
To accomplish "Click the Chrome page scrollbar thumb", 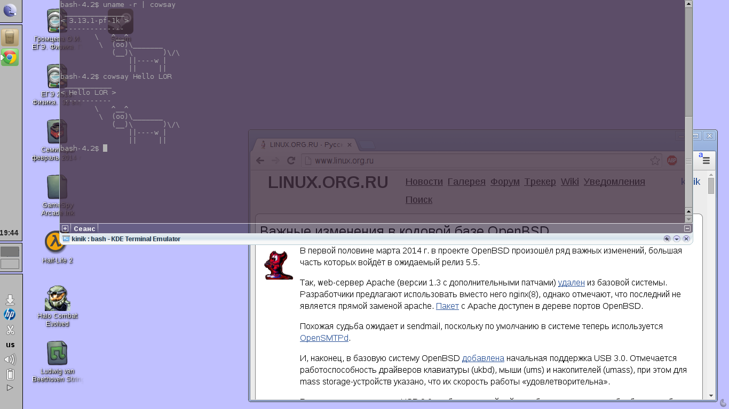I will tap(711, 186).
